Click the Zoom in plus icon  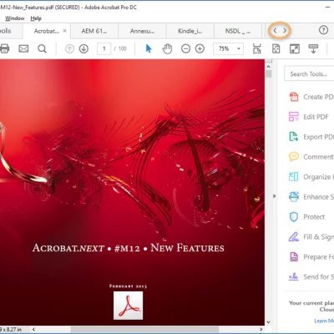(200, 49)
